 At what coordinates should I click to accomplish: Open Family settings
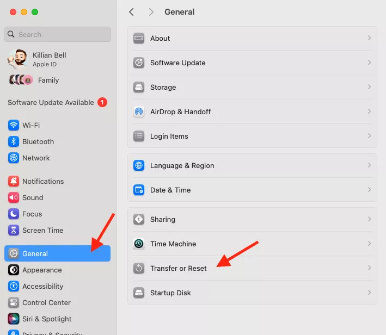tap(57, 80)
